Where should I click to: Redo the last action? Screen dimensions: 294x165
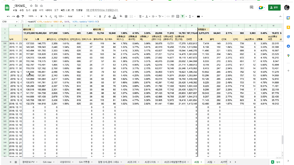pyautogui.click(x=13, y=17)
